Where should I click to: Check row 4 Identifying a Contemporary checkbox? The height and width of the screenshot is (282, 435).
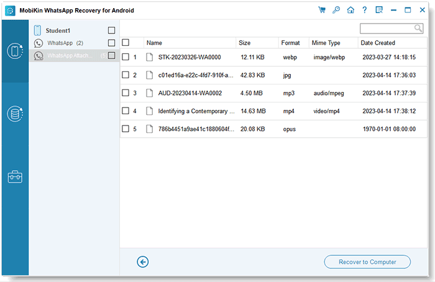(x=126, y=111)
